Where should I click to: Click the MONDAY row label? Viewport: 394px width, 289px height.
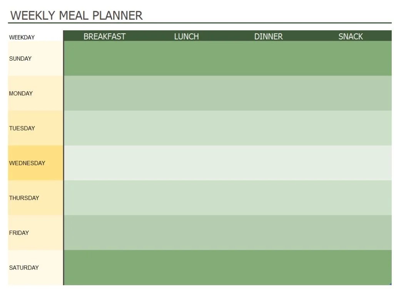click(21, 94)
